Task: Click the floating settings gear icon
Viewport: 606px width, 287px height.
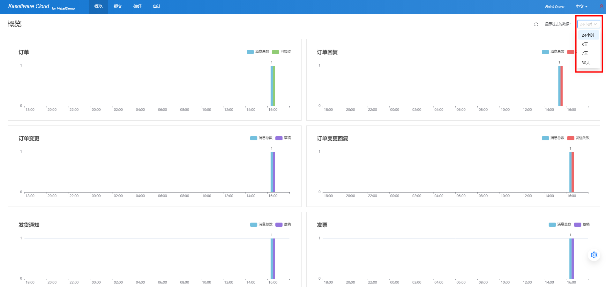Action: click(x=594, y=255)
